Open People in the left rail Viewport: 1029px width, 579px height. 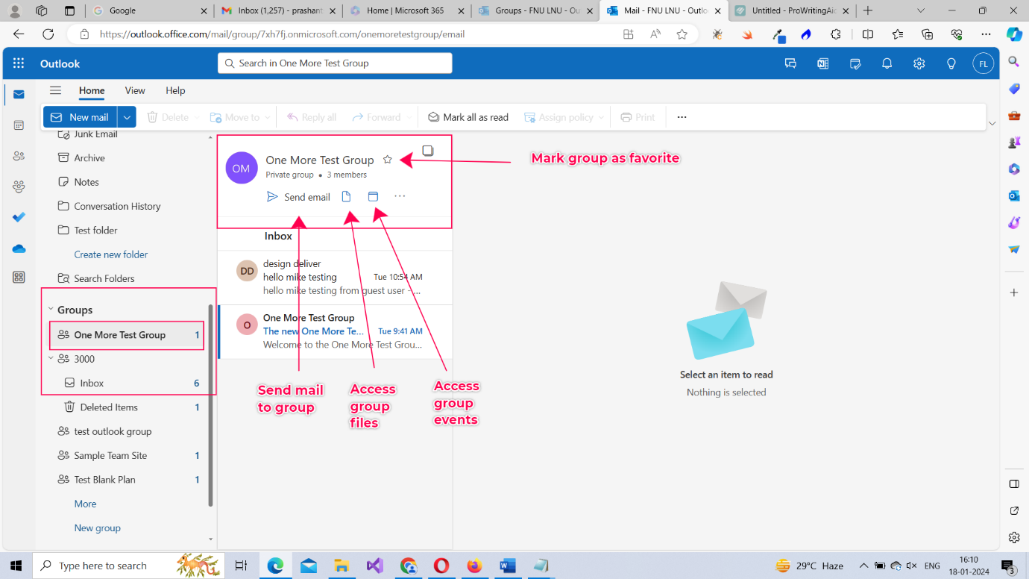point(19,156)
